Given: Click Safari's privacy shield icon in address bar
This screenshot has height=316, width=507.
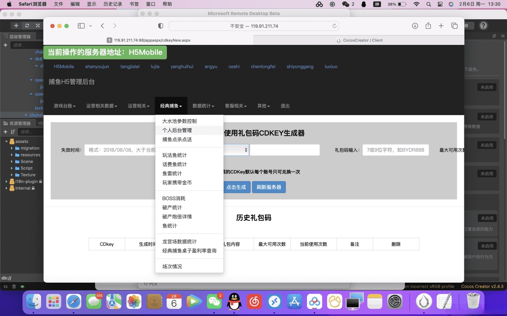Looking at the screenshot, I should pos(160,26).
